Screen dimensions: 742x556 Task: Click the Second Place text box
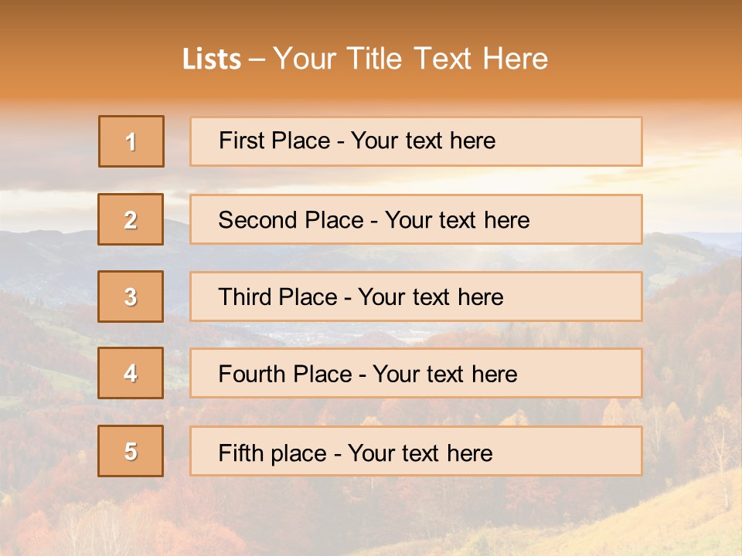pos(416,219)
